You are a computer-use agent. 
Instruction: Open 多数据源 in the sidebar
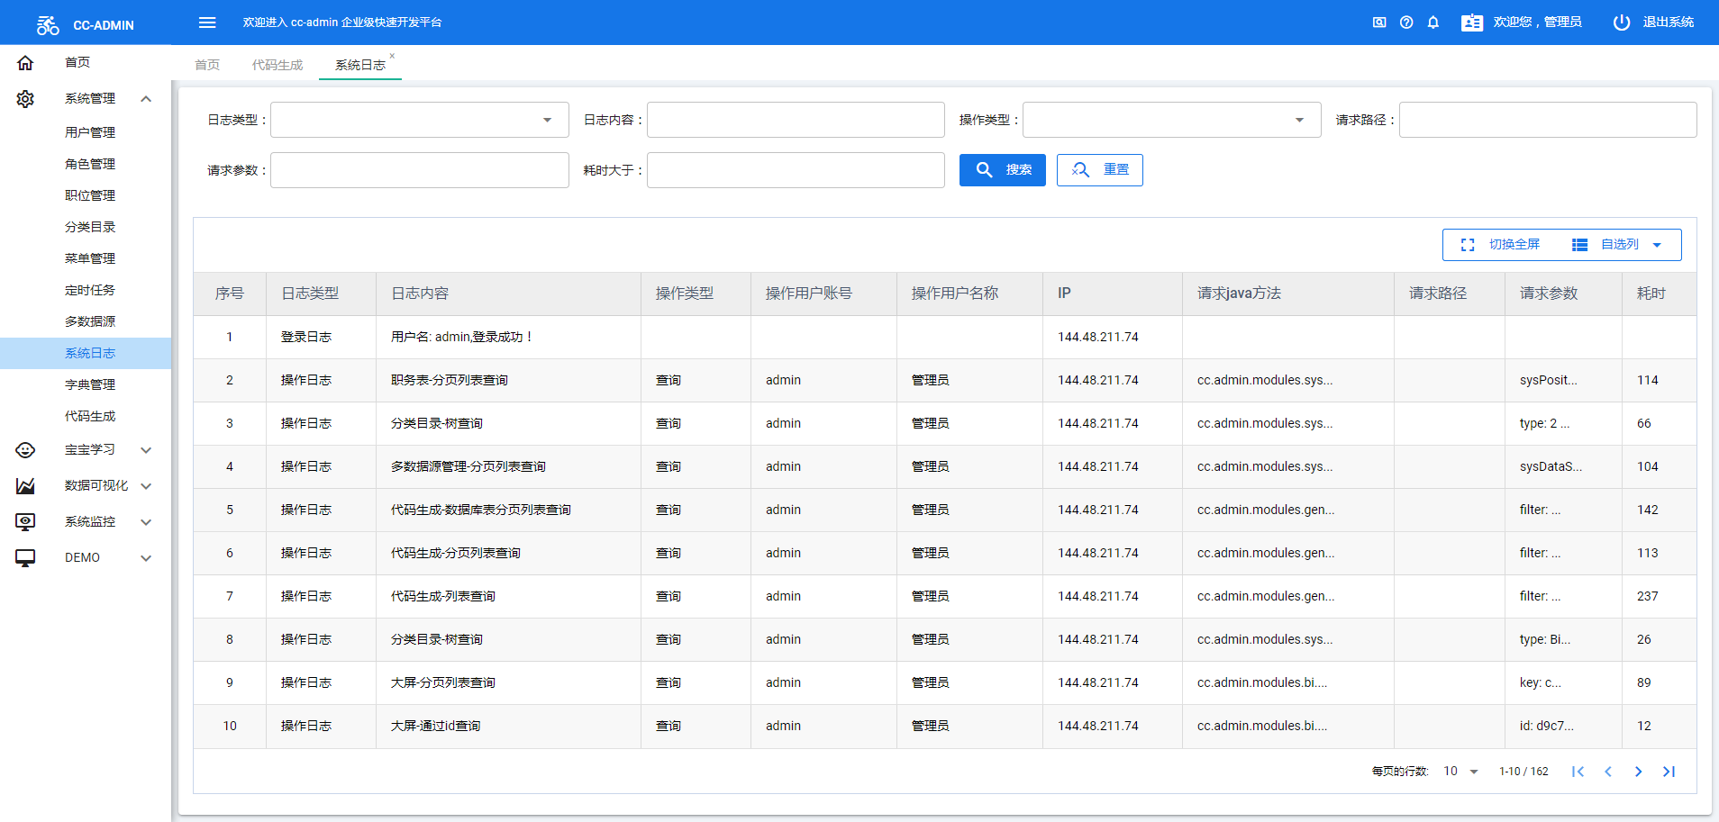[x=90, y=321]
